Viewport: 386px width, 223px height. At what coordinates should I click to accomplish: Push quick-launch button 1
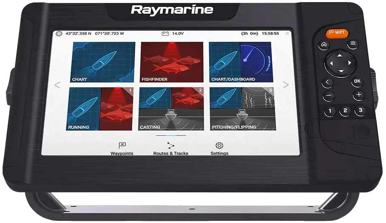tap(330, 111)
